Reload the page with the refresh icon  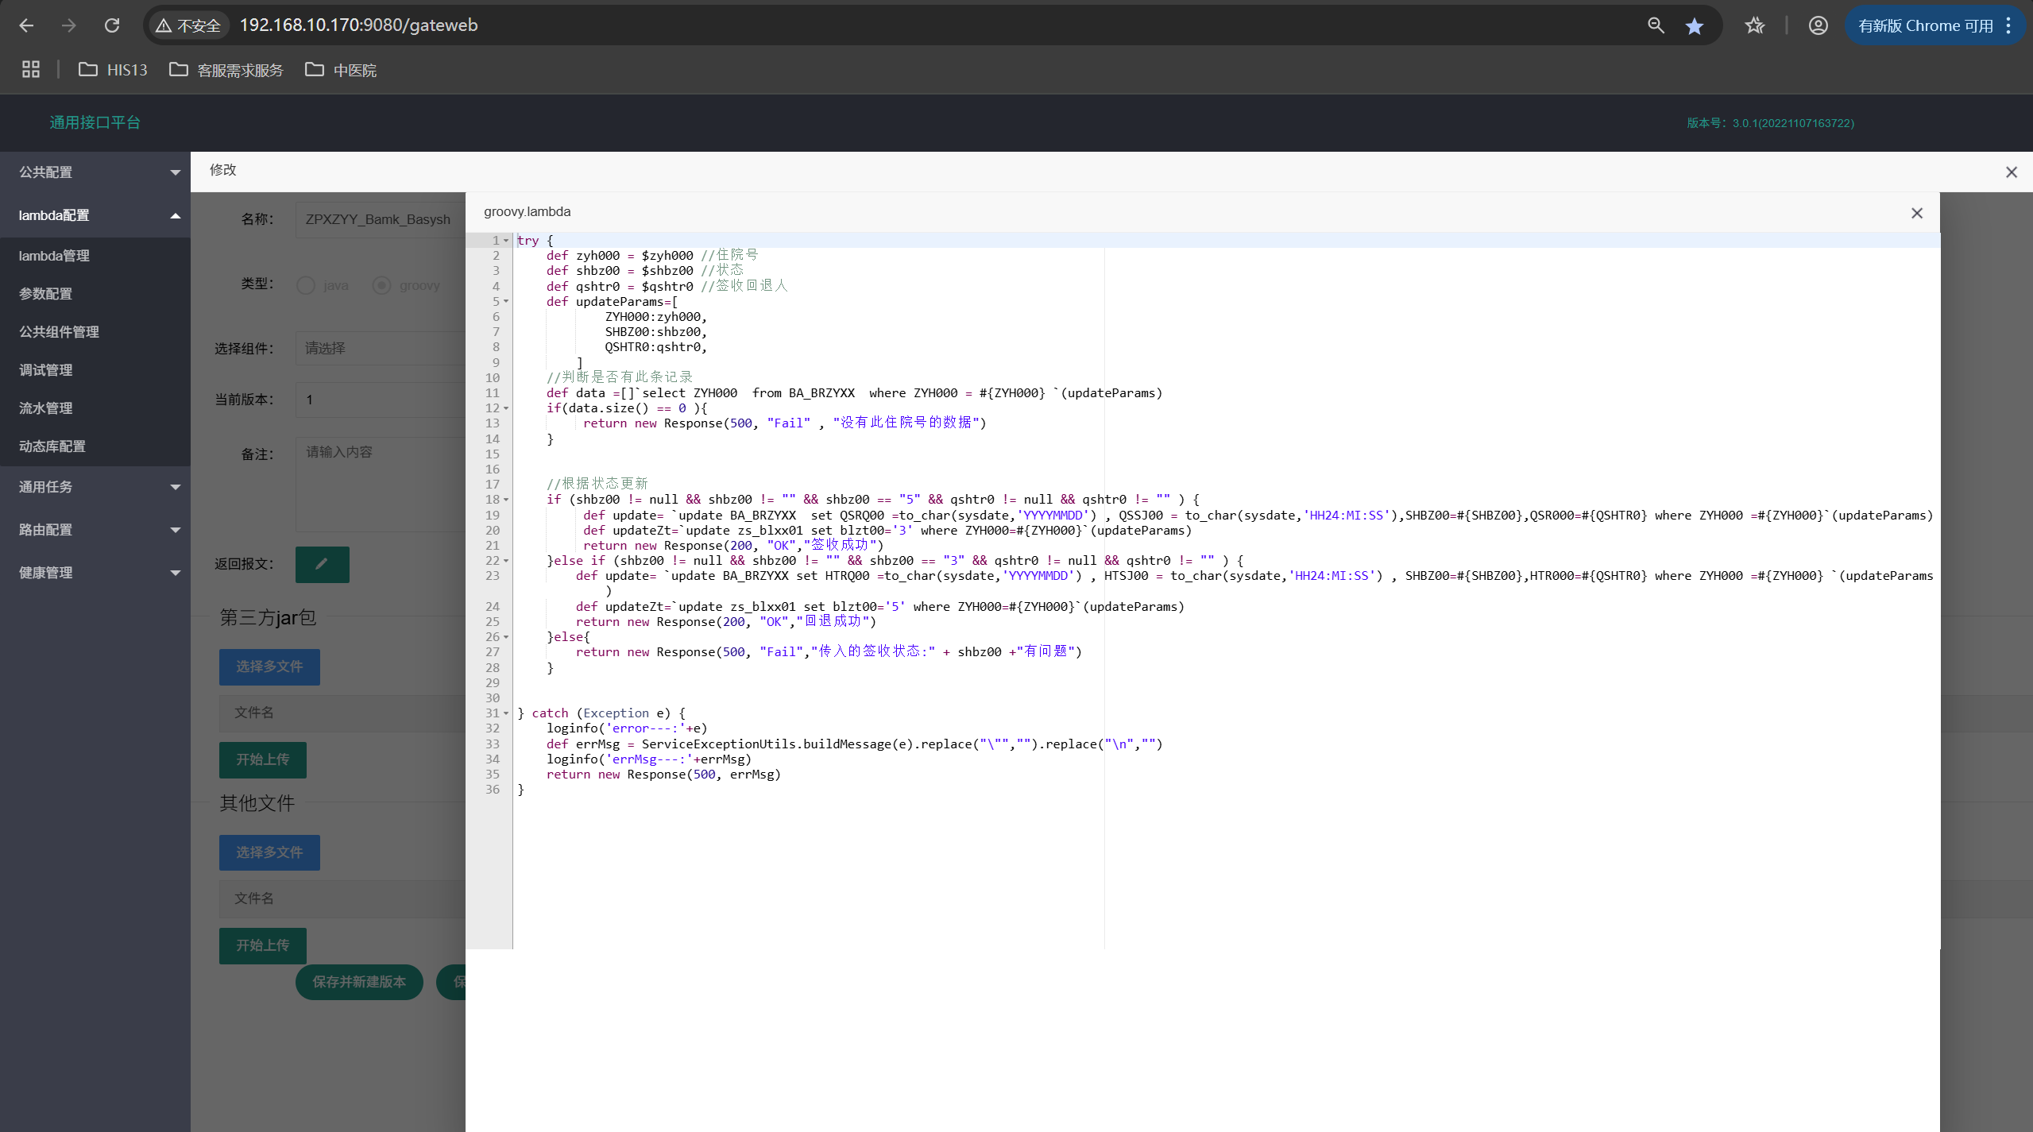[112, 25]
